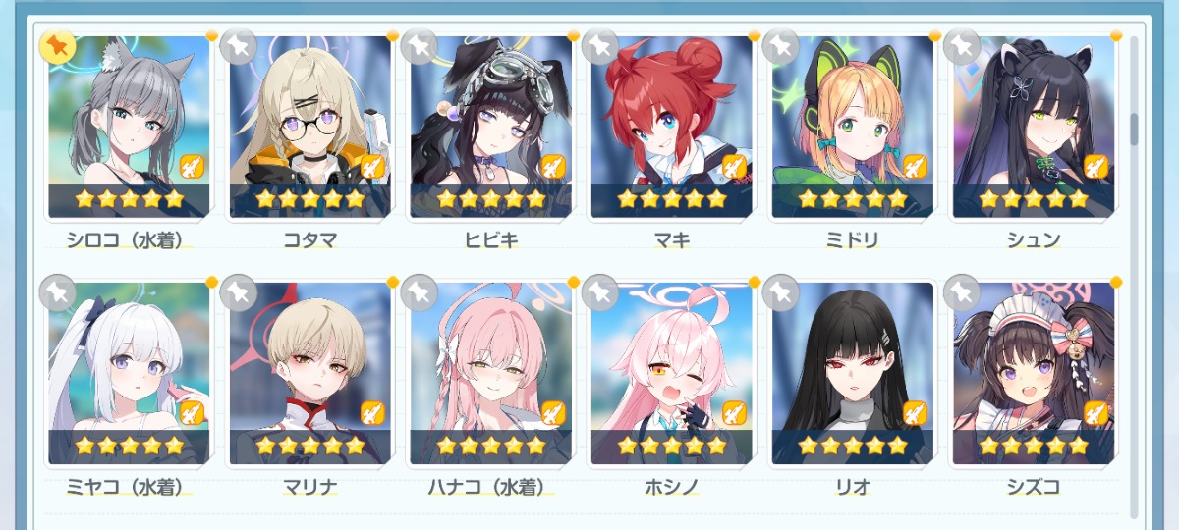
Task: Click the pin icon on リオ card
Action: click(x=780, y=292)
